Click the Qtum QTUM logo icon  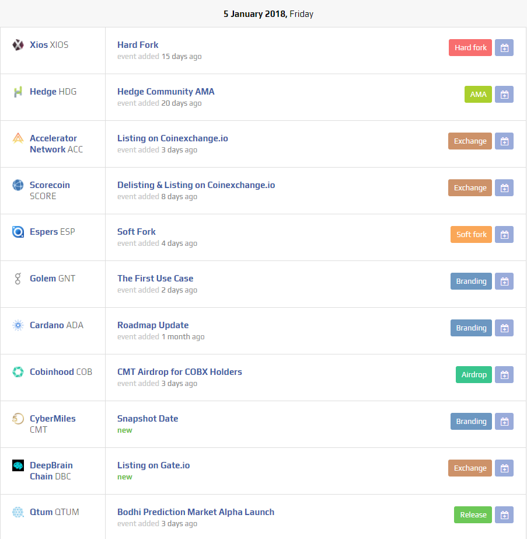(18, 512)
